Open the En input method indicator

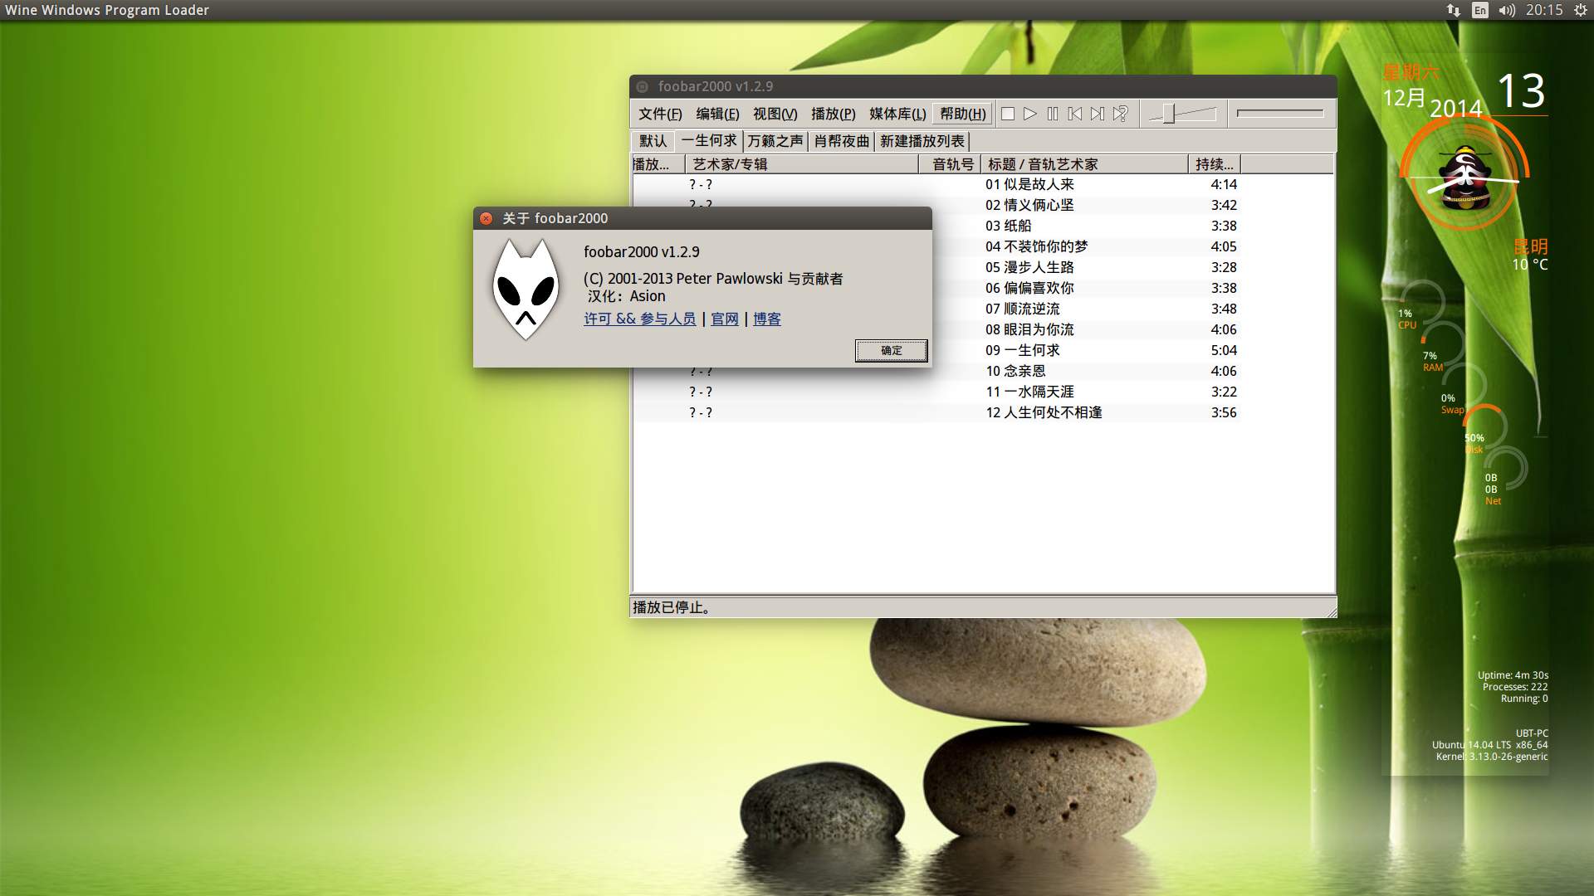[1479, 10]
